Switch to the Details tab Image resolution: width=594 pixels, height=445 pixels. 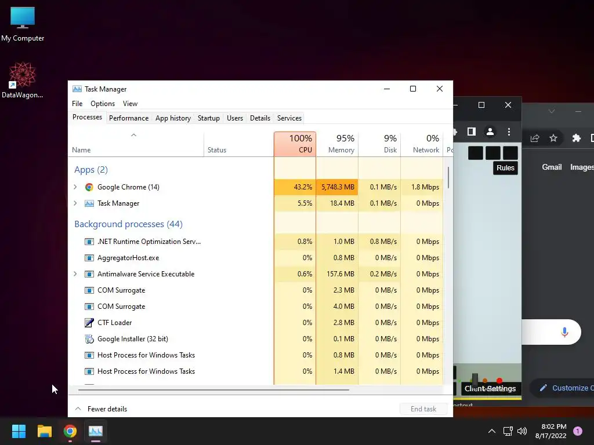(260, 118)
